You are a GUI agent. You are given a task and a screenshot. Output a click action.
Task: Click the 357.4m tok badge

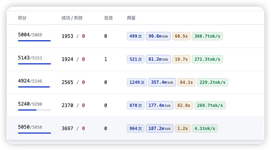tap(162, 82)
